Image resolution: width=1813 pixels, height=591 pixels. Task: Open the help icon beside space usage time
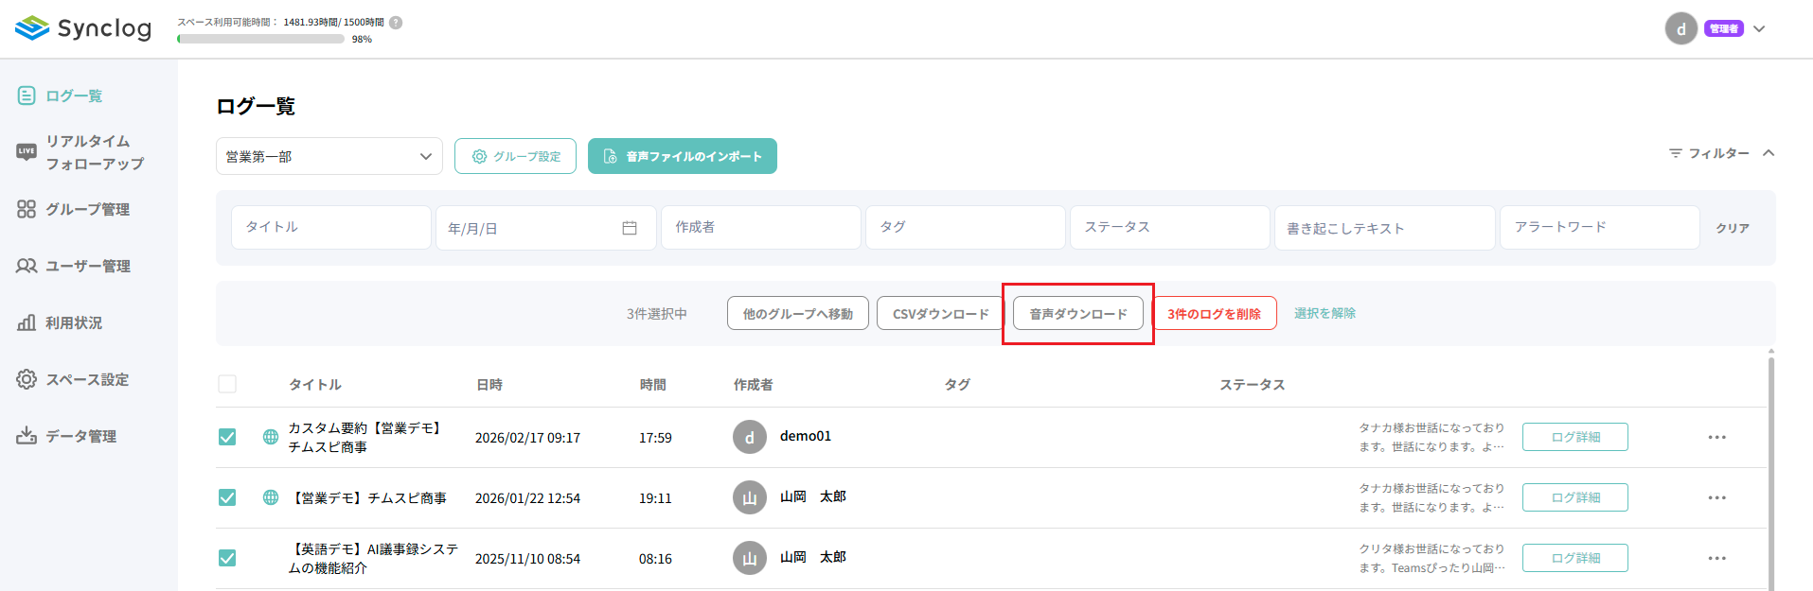(x=396, y=23)
